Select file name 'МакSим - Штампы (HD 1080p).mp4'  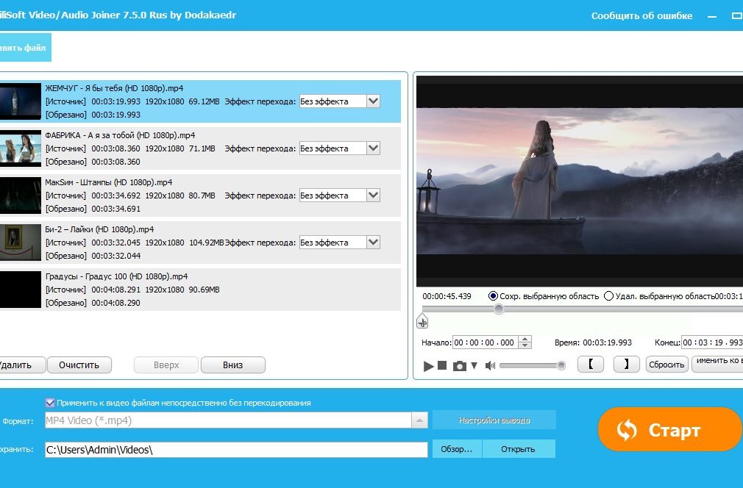click(x=109, y=182)
